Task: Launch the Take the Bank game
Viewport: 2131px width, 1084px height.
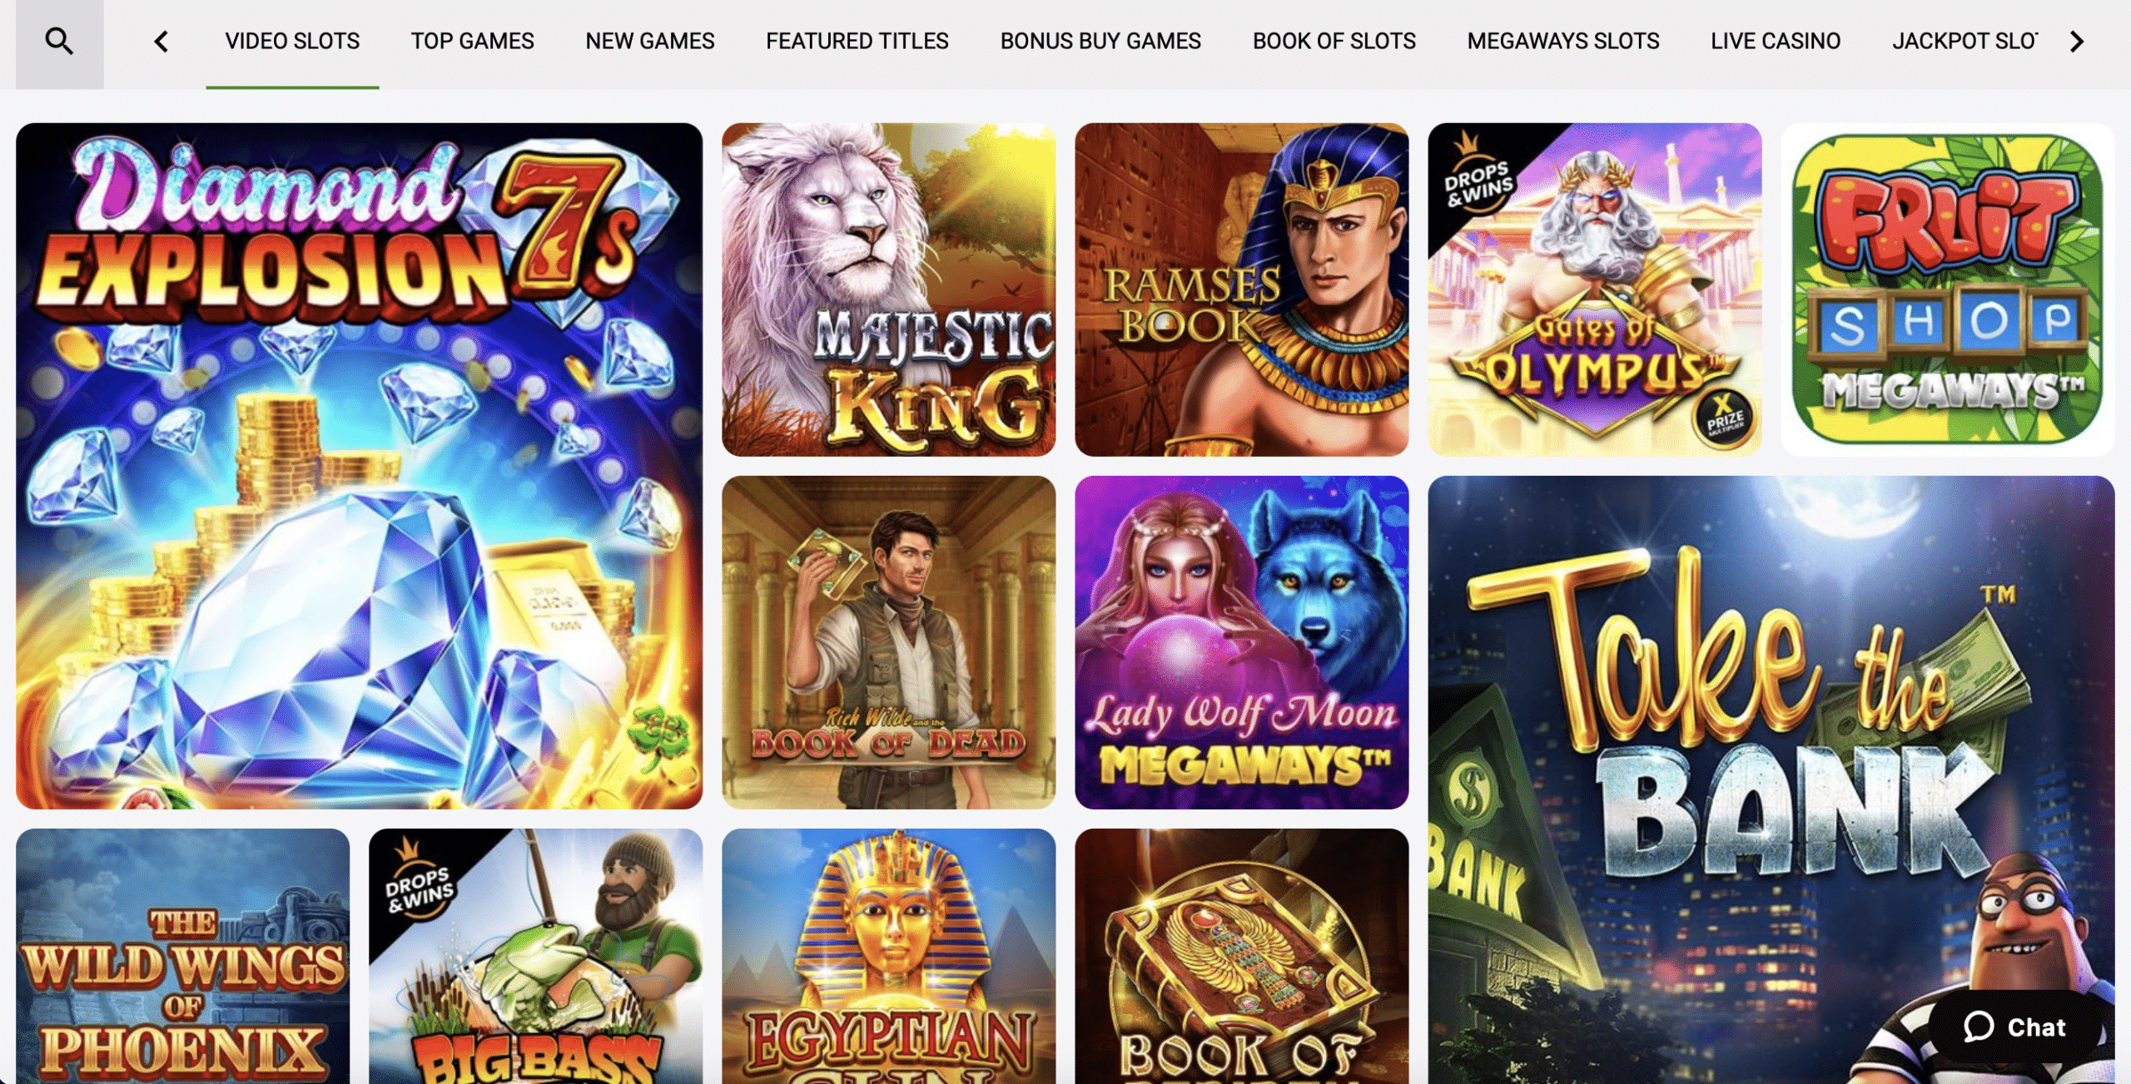Action: coord(1771,780)
